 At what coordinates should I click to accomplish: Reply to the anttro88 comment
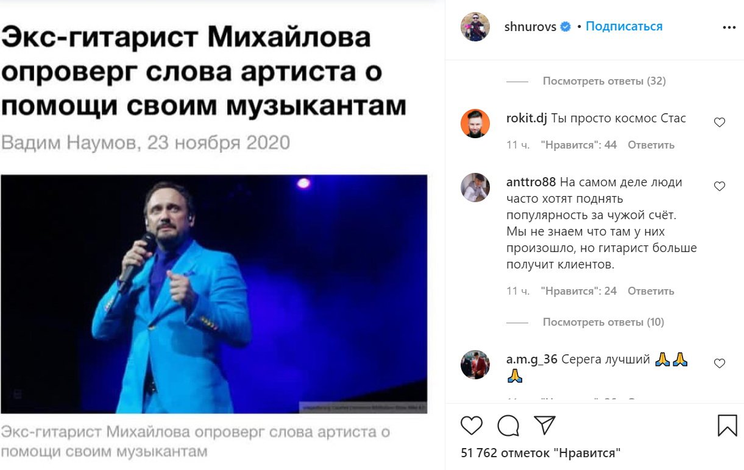[651, 291]
